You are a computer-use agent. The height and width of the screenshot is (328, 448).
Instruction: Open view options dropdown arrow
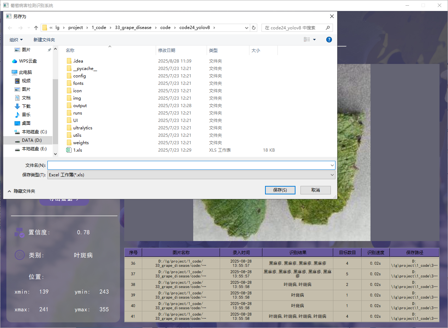314,40
